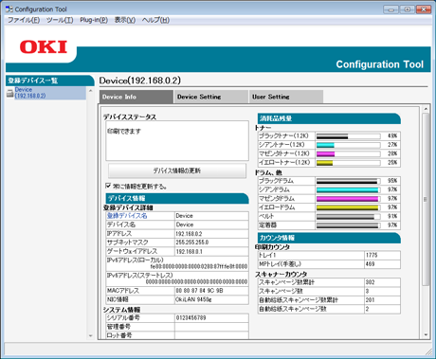
Task: Minimize the Configuration Tool window
Action: (391, 9)
